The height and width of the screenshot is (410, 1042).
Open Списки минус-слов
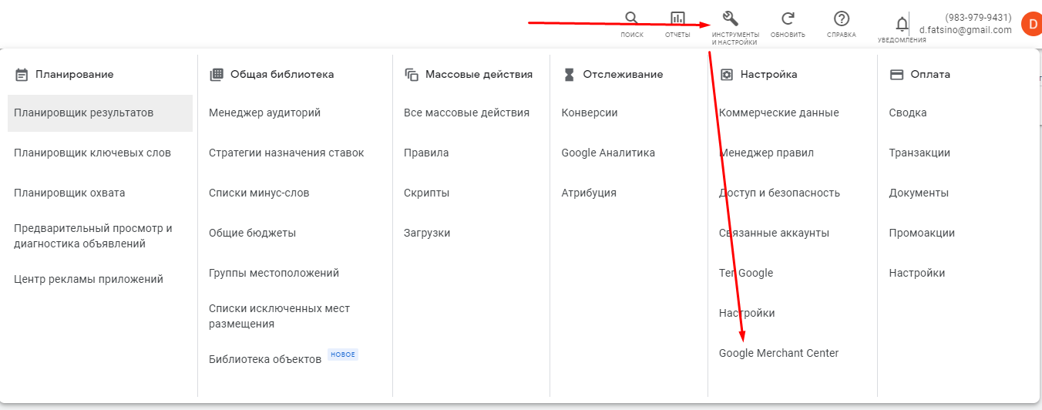[x=259, y=193]
